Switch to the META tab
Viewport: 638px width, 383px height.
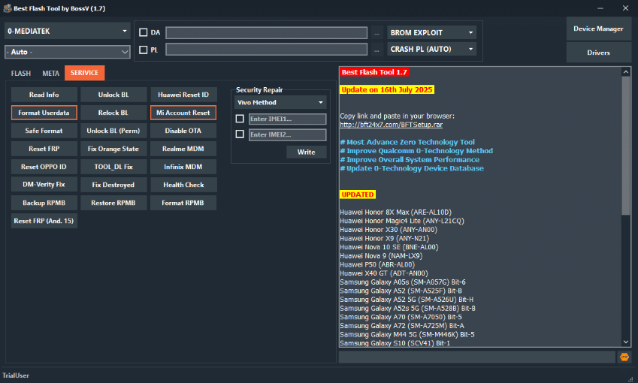coord(50,73)
